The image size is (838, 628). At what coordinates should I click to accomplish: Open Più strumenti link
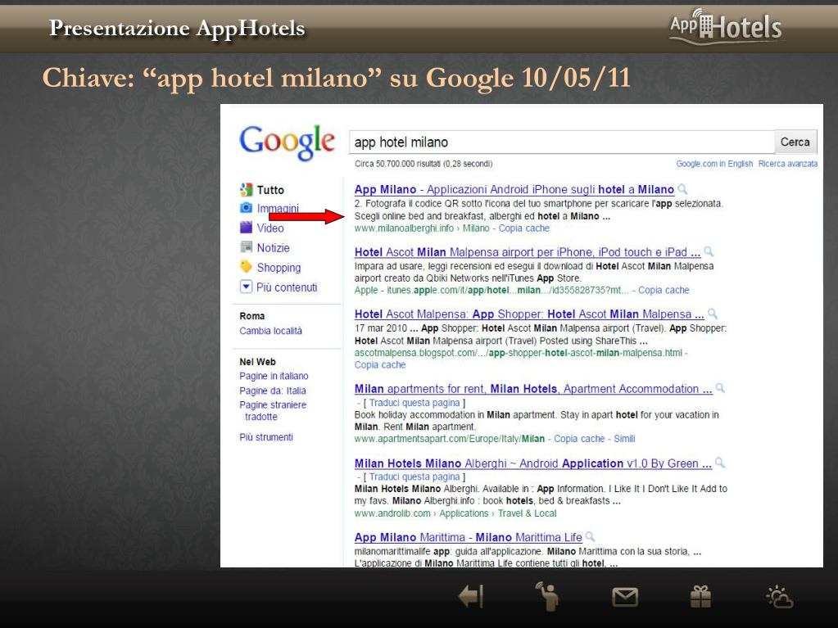pos(266,437)
